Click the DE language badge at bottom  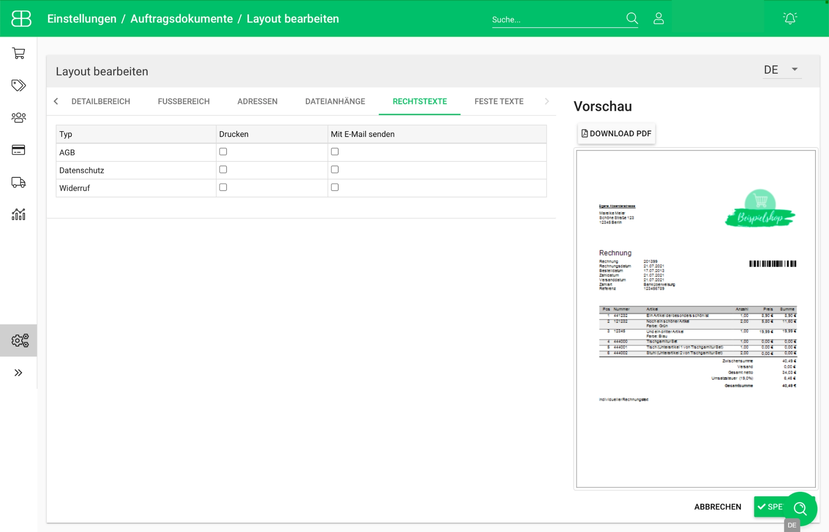click(x=792, y=525)
